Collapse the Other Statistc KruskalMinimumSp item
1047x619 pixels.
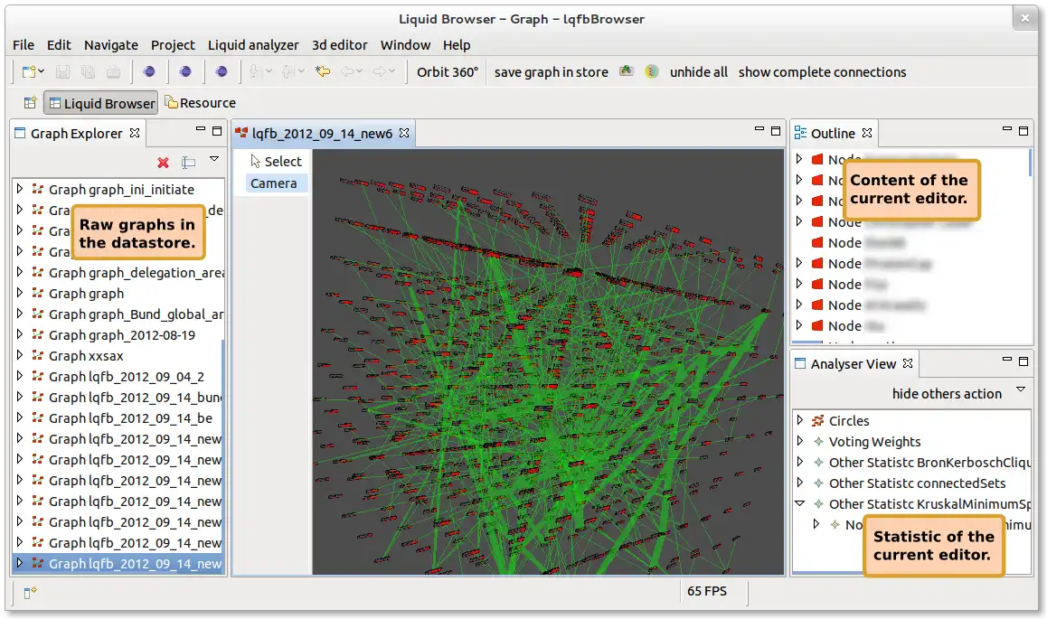(800, 503)
